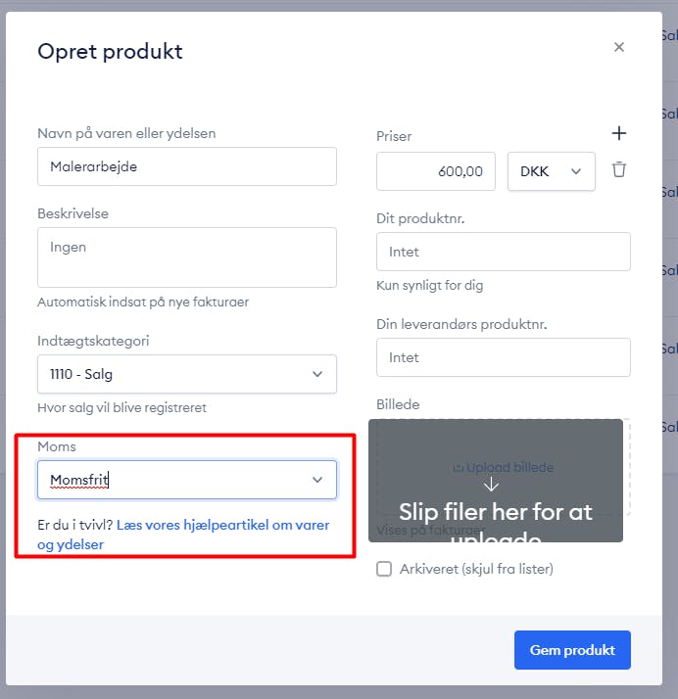Click the Momsfrit text in the Moms field
678x699 pixels.
pyautogui.click(x=79, y=480)
